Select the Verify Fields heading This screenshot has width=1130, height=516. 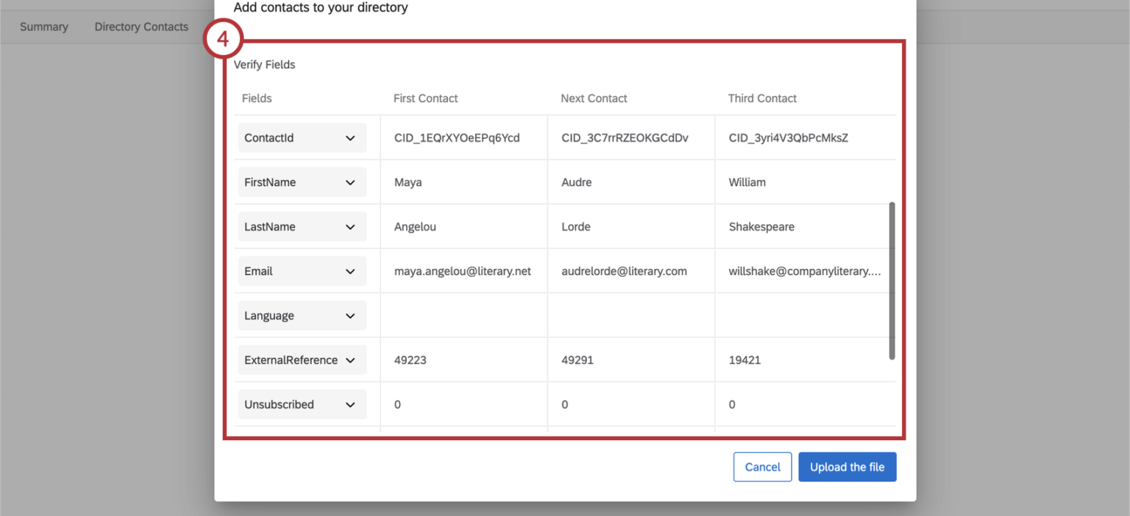pos(264,65)
